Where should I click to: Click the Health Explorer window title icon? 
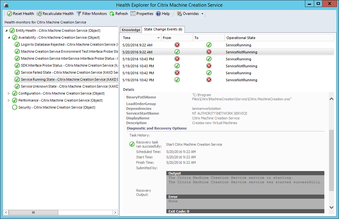coord(6,5)
